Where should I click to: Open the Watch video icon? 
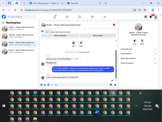(x=80, y=17)
